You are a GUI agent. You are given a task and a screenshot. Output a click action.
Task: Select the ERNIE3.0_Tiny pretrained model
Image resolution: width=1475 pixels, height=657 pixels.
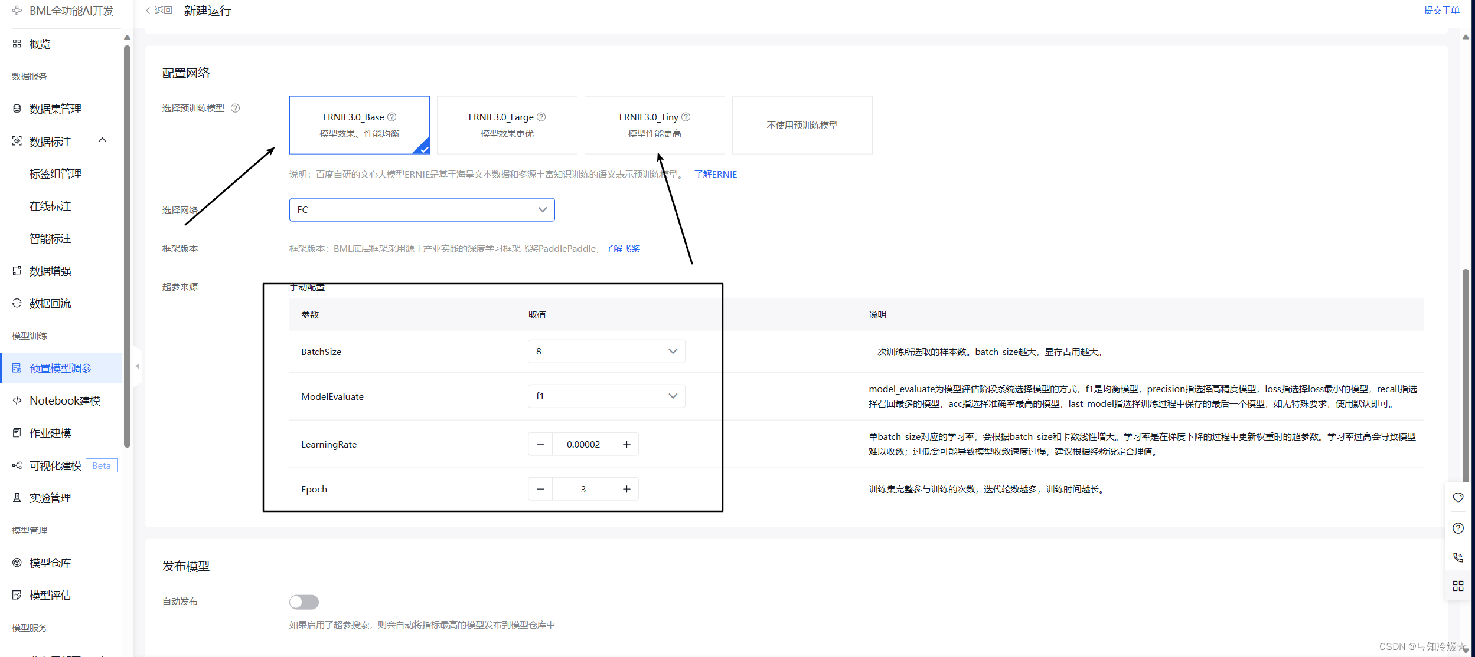pyautogui.click(x=655, y=125)
